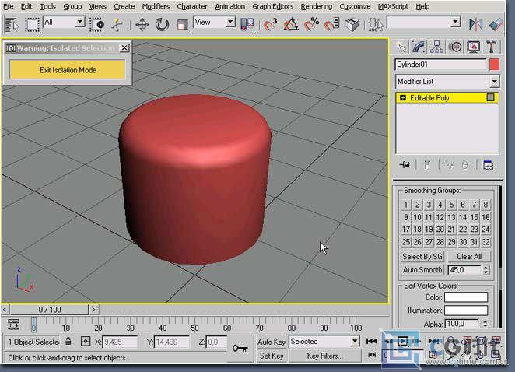Open the Graph Editors menu
The width and height of the screenshot is (515, 372).
pos(272,6)
